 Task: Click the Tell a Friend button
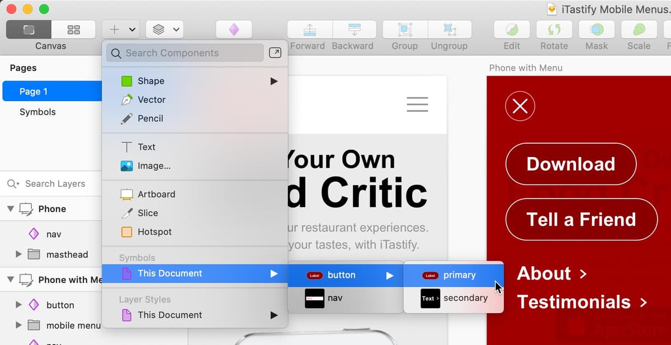click(x=581, y=219)
